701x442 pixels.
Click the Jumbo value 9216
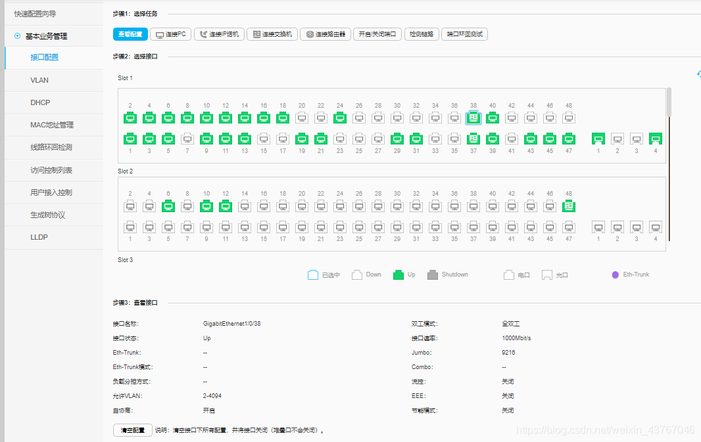(x=508, y=352)
